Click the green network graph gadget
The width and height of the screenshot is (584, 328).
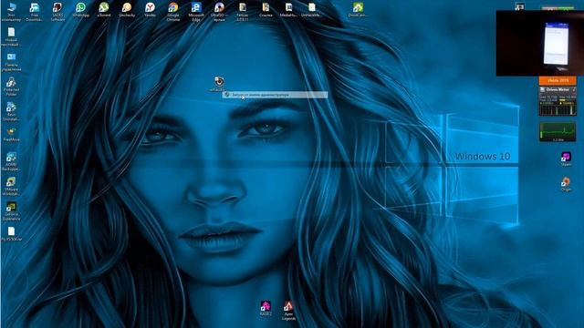pos(558,131)
